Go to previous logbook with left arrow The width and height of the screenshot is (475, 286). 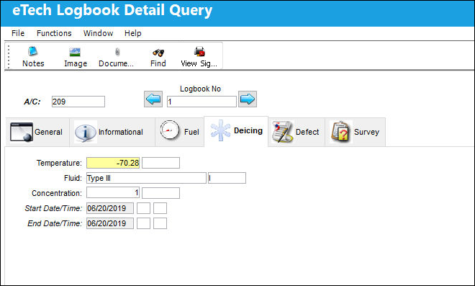tap(153, 99)
